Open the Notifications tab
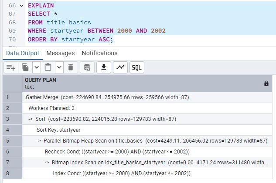Screen dimensions: 276x183 click(x=99, y=53)
